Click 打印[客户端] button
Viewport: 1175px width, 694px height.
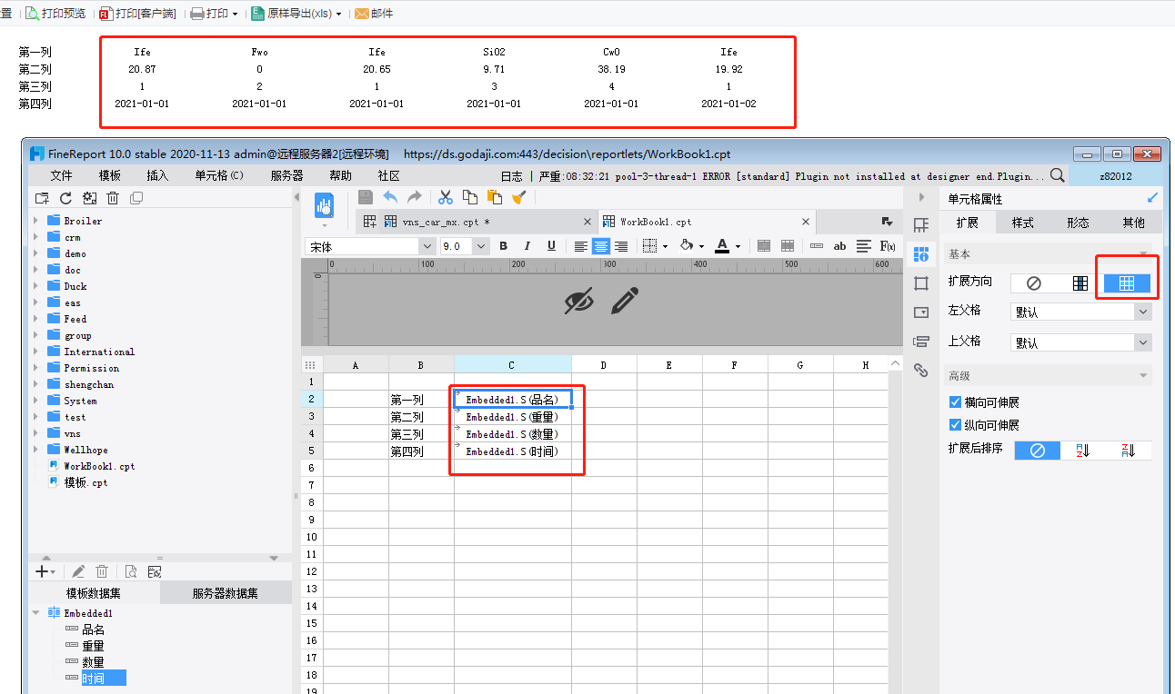[137, 14]
